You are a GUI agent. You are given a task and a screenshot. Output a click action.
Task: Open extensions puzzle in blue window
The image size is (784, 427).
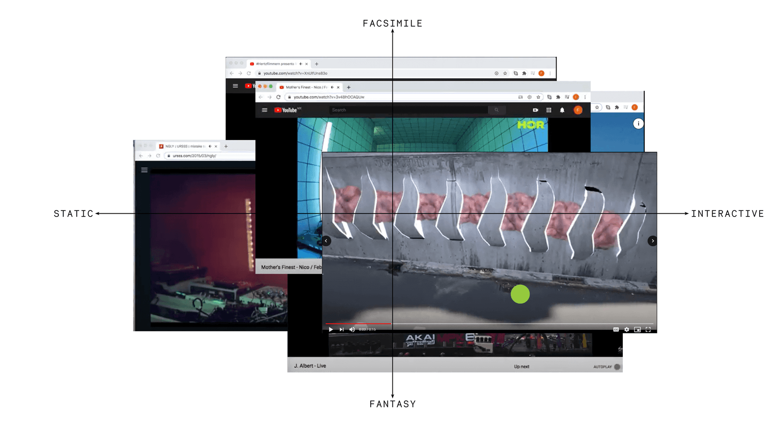(617, 107)
